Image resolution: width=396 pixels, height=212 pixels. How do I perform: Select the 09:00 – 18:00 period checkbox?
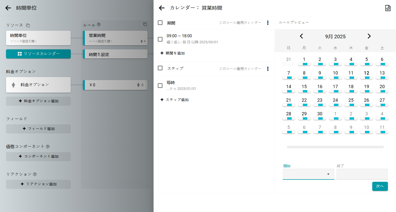(x=160, y=39)
